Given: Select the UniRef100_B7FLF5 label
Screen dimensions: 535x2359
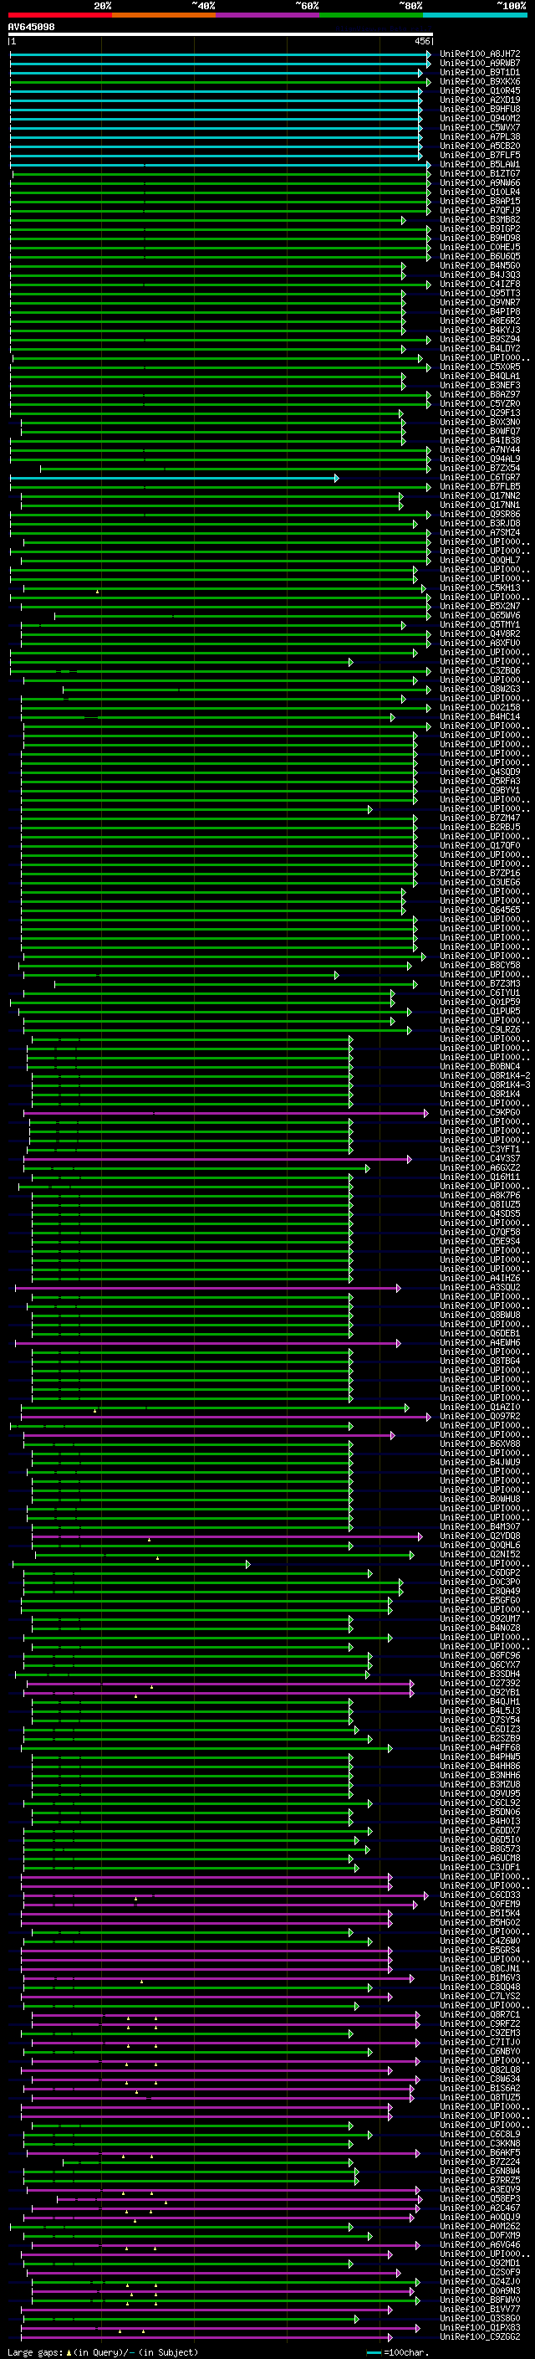Looking at the screenshot, I should pyautogui.click(x=480, y=155).
